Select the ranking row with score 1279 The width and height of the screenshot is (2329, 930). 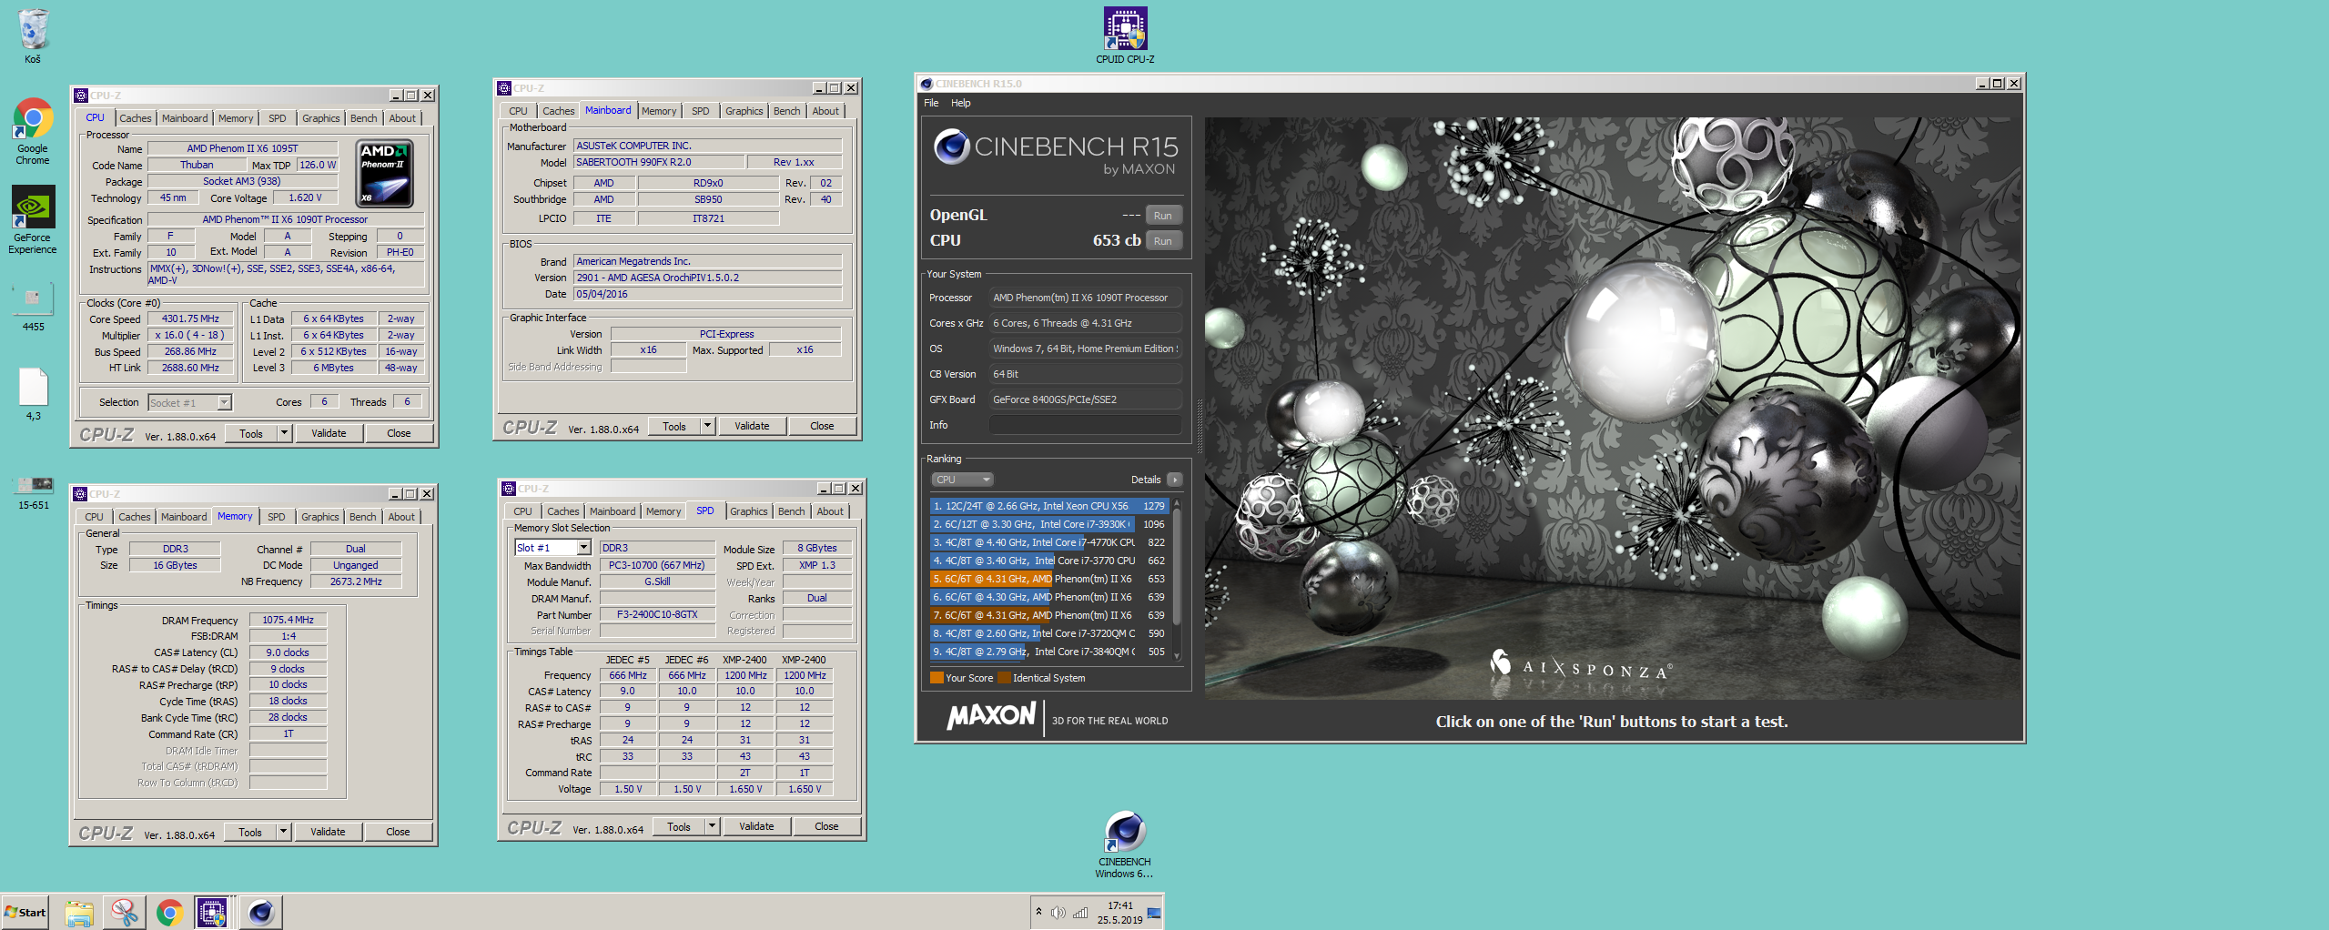pyautogui.click(x=1049, y=506)
